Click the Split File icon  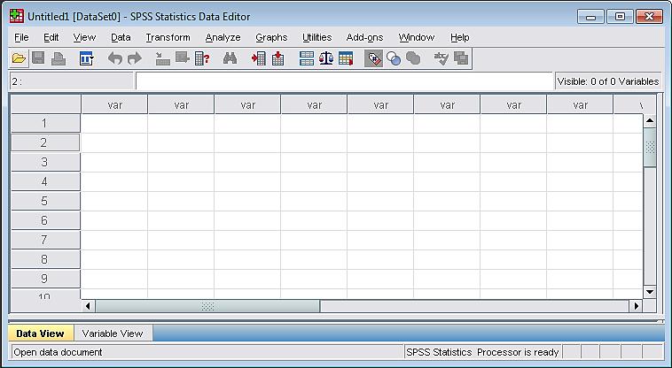pyautogui.click(x=307, y=58)
